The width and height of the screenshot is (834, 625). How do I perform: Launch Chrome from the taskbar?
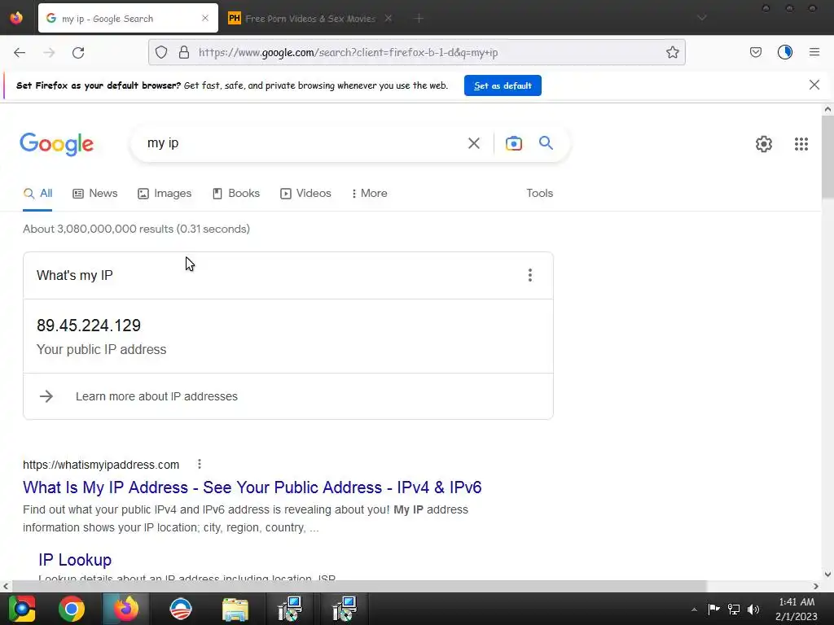pos(72,609)
